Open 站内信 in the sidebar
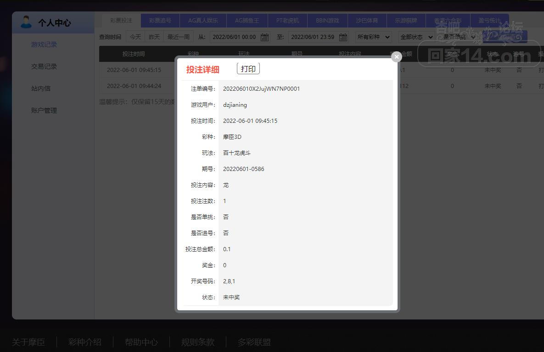This screenshot has height=352, width=544. coord(41,88)
